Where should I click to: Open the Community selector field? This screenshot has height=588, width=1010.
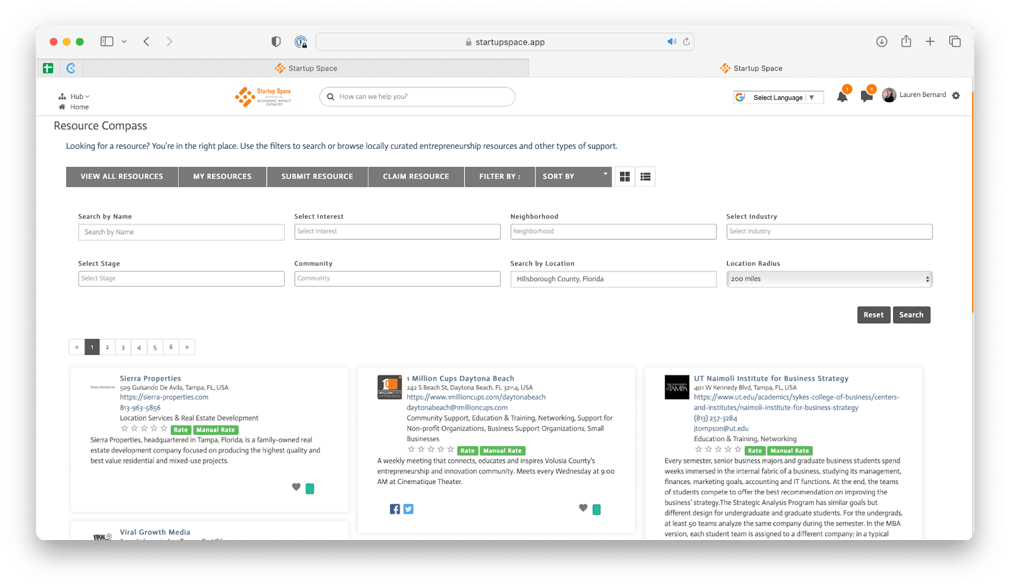click(x=397, y=279)
